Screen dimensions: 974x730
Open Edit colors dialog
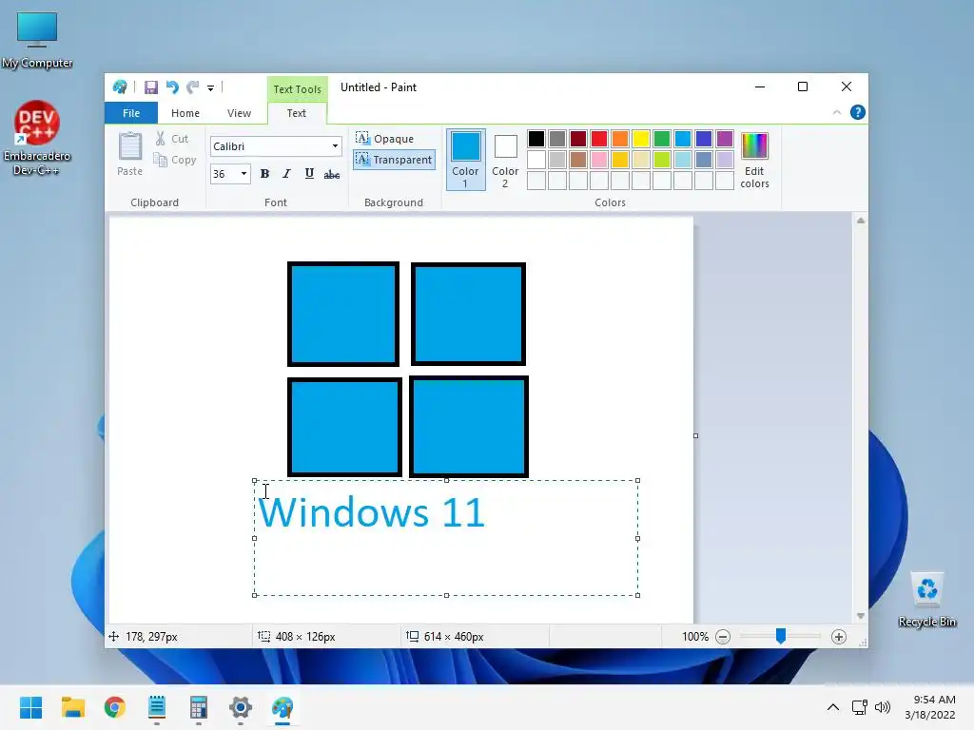pos(754,160)
